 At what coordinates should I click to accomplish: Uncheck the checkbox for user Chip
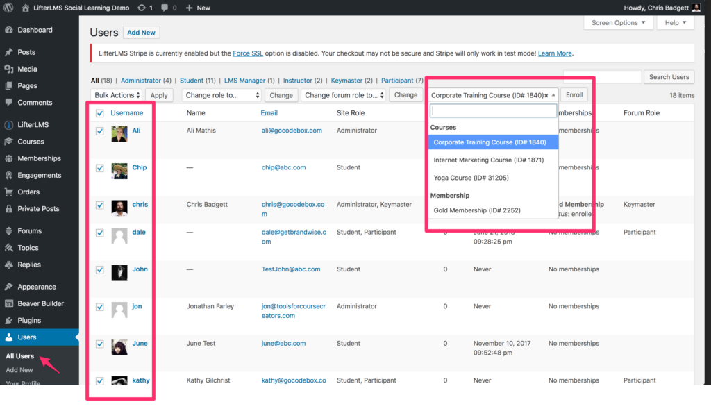click(x=100, y=168)
